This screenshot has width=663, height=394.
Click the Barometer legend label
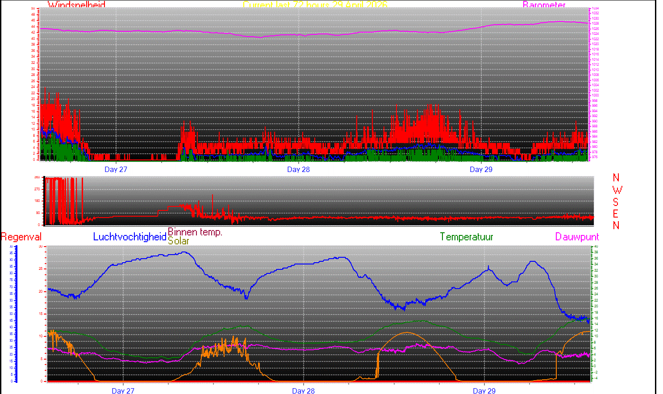[x=544, y=5]
